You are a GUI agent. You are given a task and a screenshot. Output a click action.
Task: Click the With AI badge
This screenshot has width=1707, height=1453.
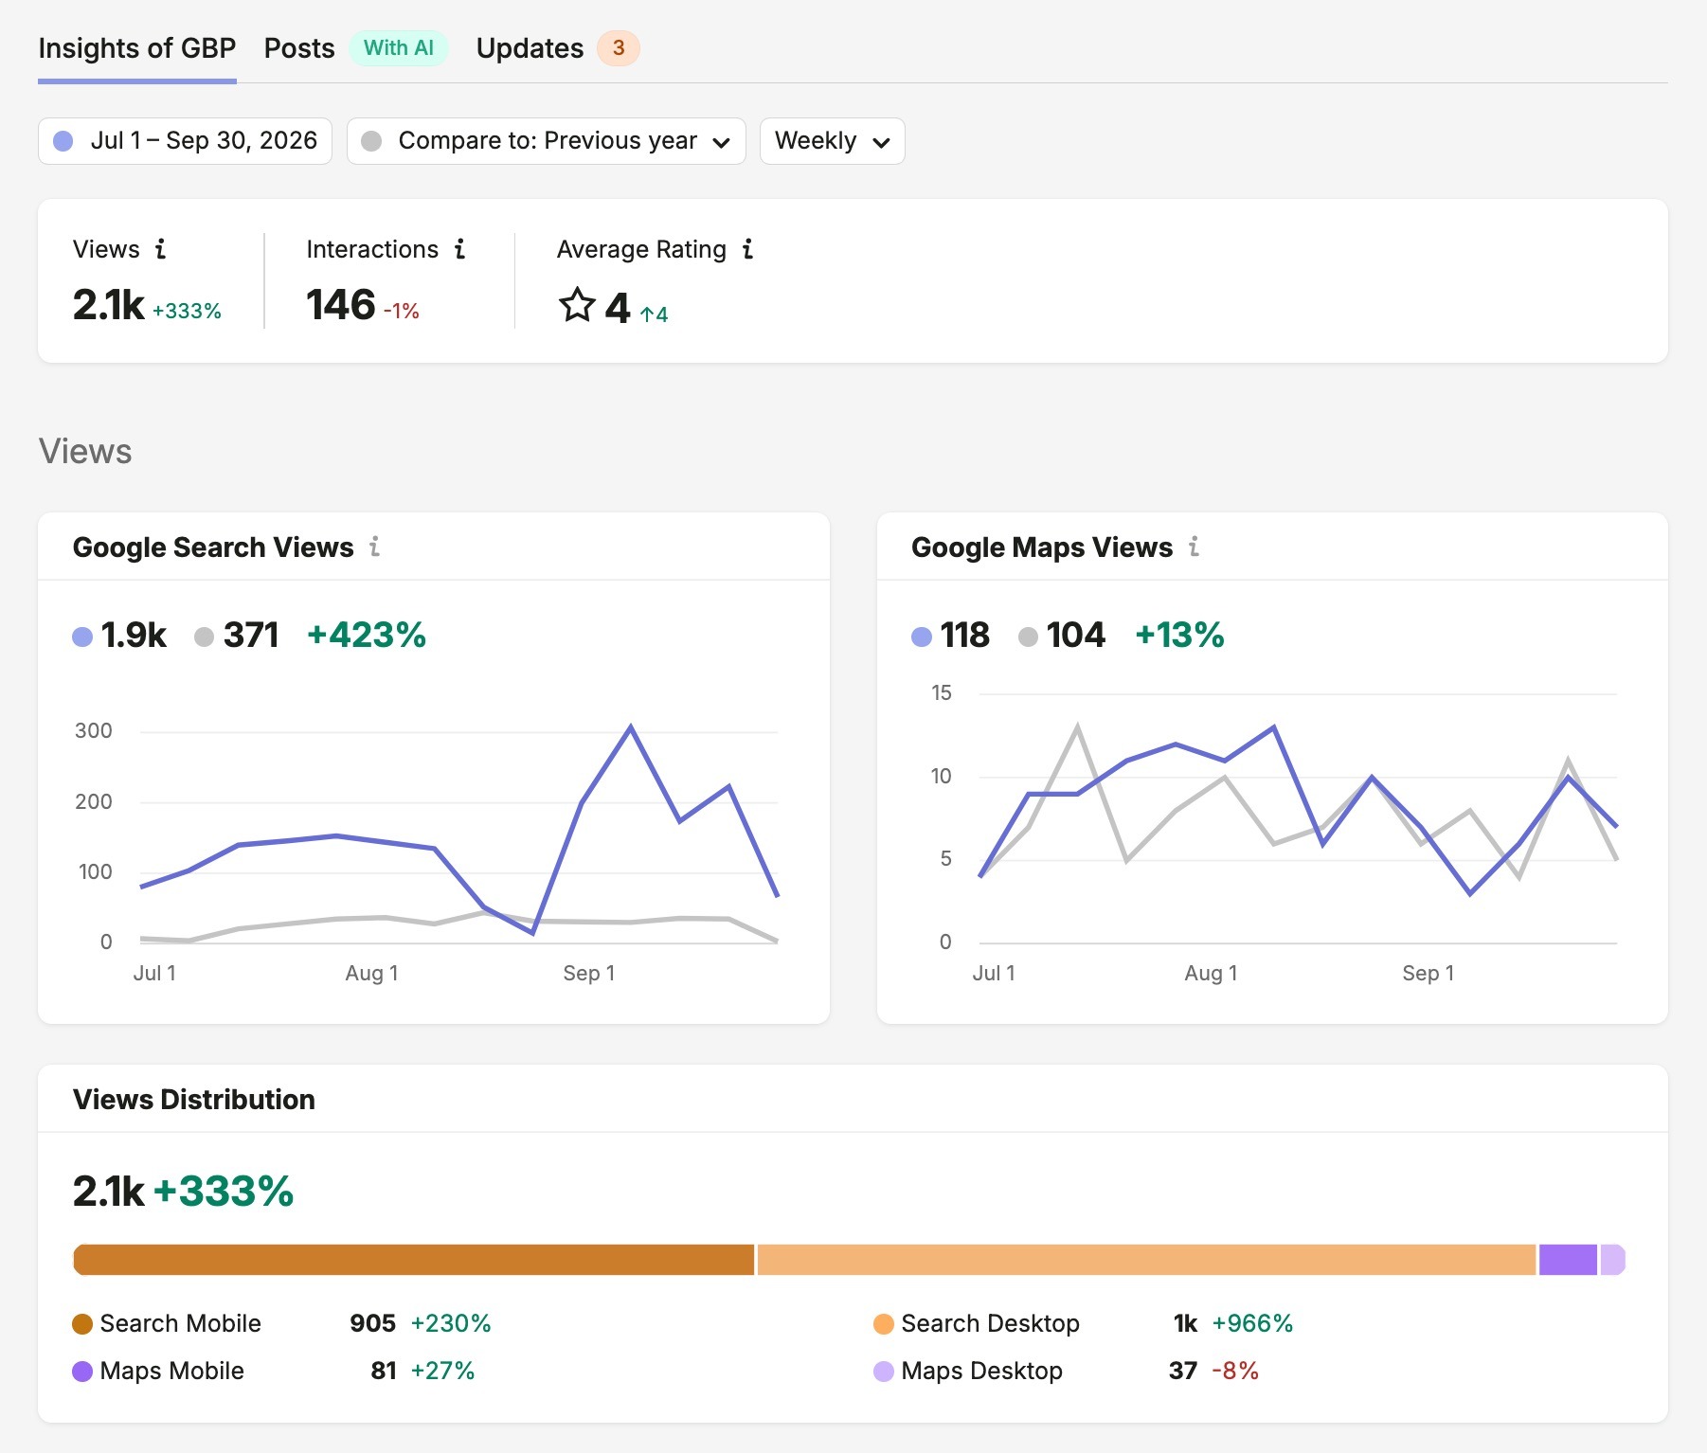(x=399, y=48)
